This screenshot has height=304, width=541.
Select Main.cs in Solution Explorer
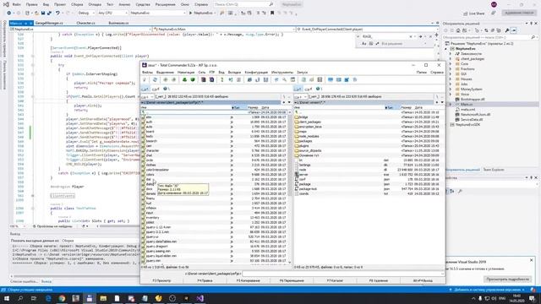[x=467, y=104]
